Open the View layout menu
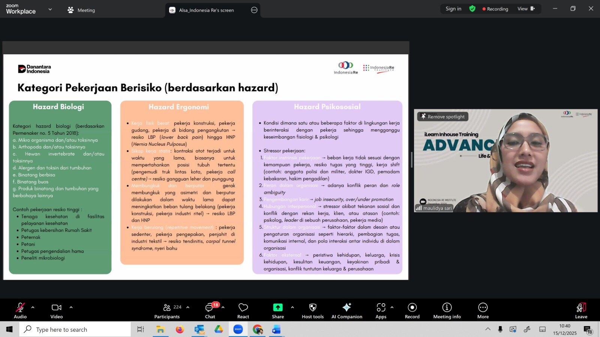 [x=526, y=9]
